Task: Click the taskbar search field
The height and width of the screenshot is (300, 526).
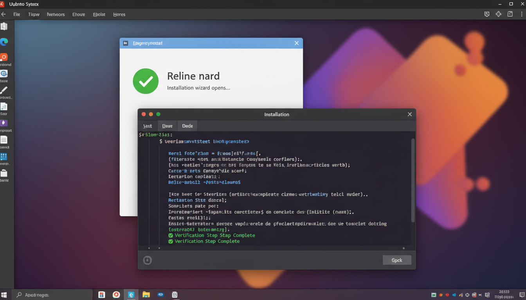Action: coord(52,295)
